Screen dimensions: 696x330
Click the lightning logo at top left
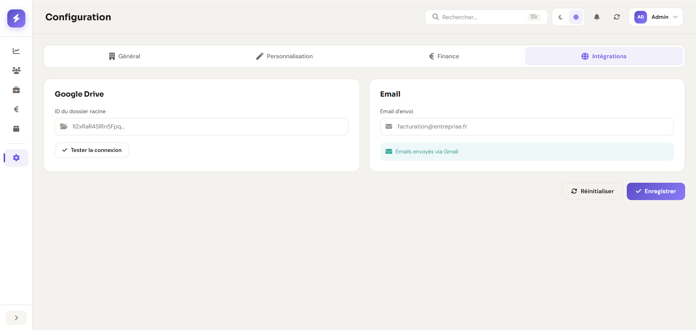coord(16,18)
